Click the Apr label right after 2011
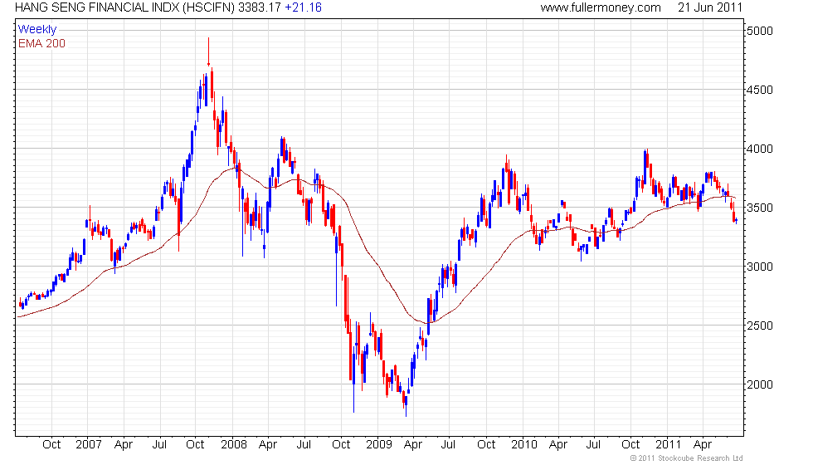The width and height of the screenshot is (813, 465). [x=703, y=445]
